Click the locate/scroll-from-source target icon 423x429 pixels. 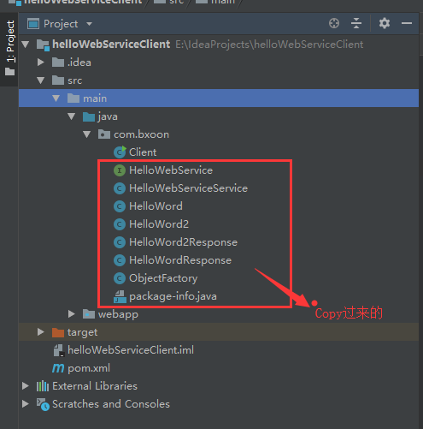tap(334, 23)
